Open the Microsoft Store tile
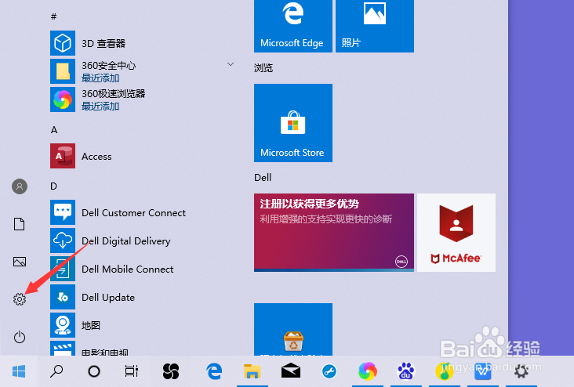 [293, 123]
